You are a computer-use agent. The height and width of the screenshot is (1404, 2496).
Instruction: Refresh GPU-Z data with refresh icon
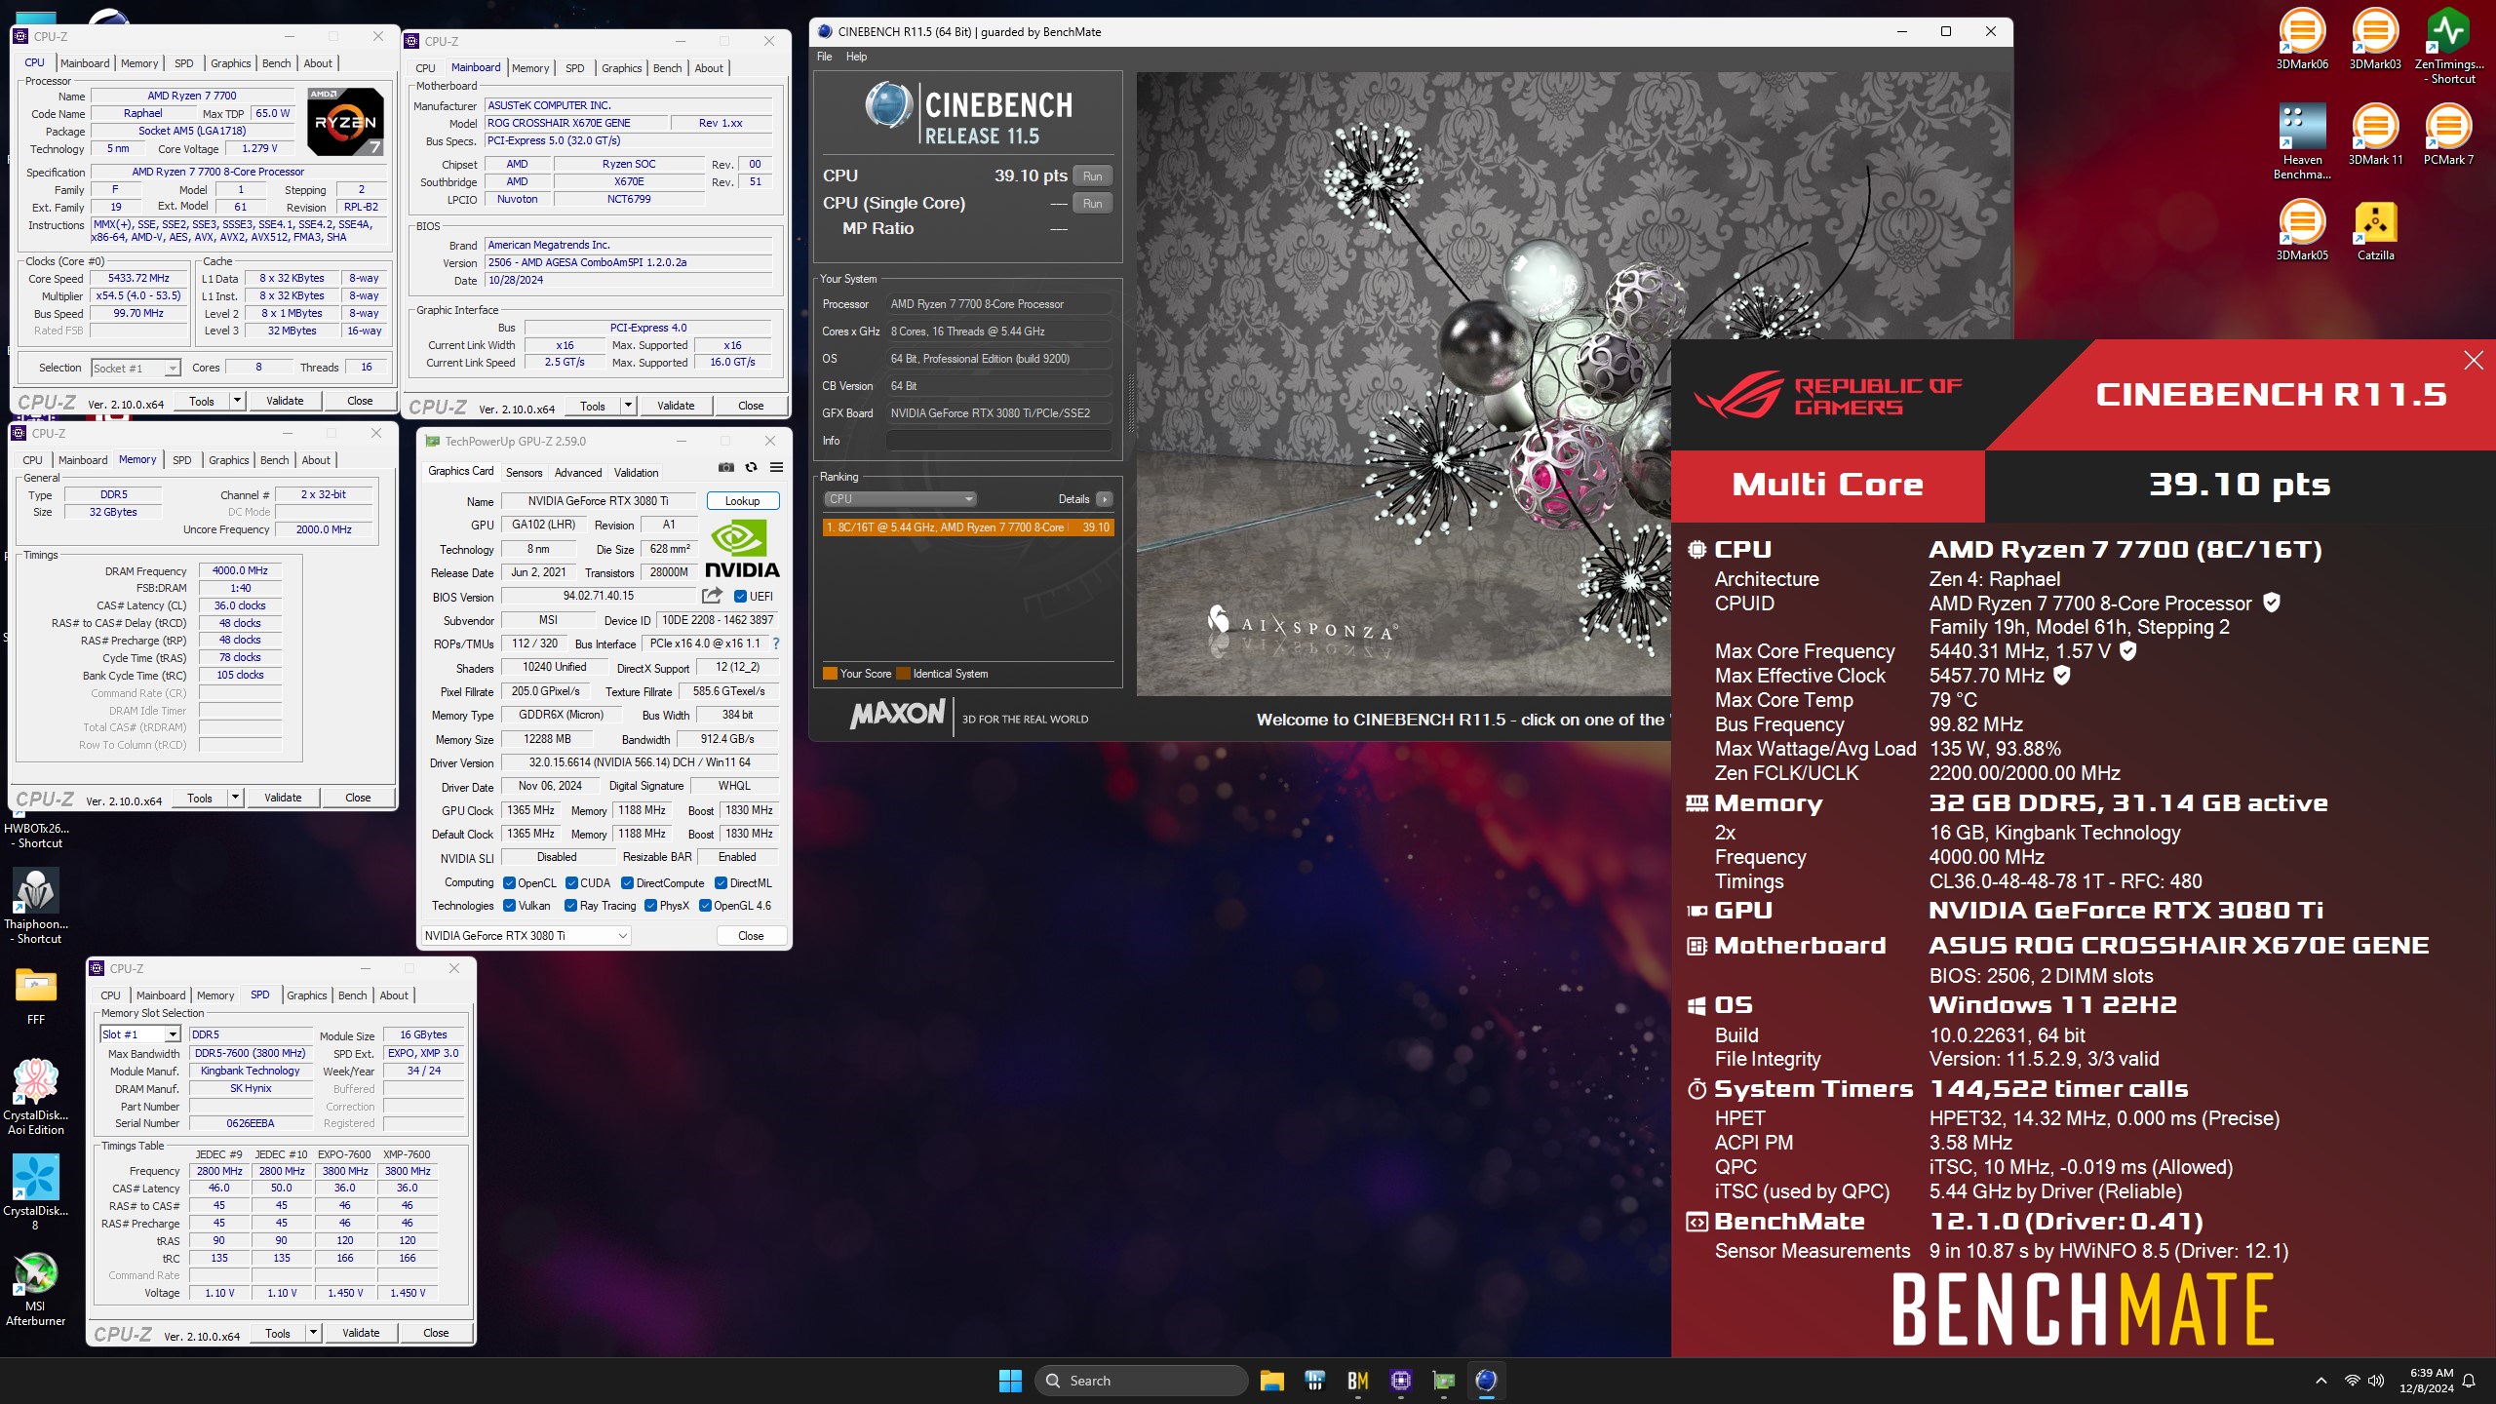(751, 468)
